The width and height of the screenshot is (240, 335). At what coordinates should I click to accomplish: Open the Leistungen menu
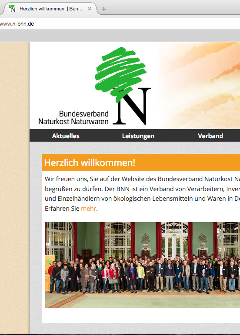click(x=138, y=136)
